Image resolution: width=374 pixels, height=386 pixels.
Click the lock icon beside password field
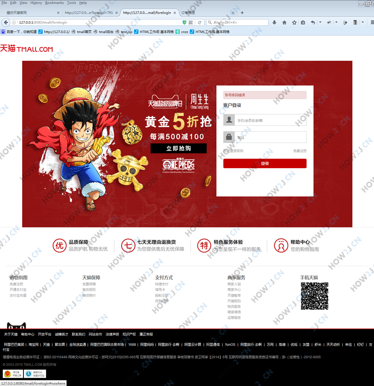coord(229,137)
